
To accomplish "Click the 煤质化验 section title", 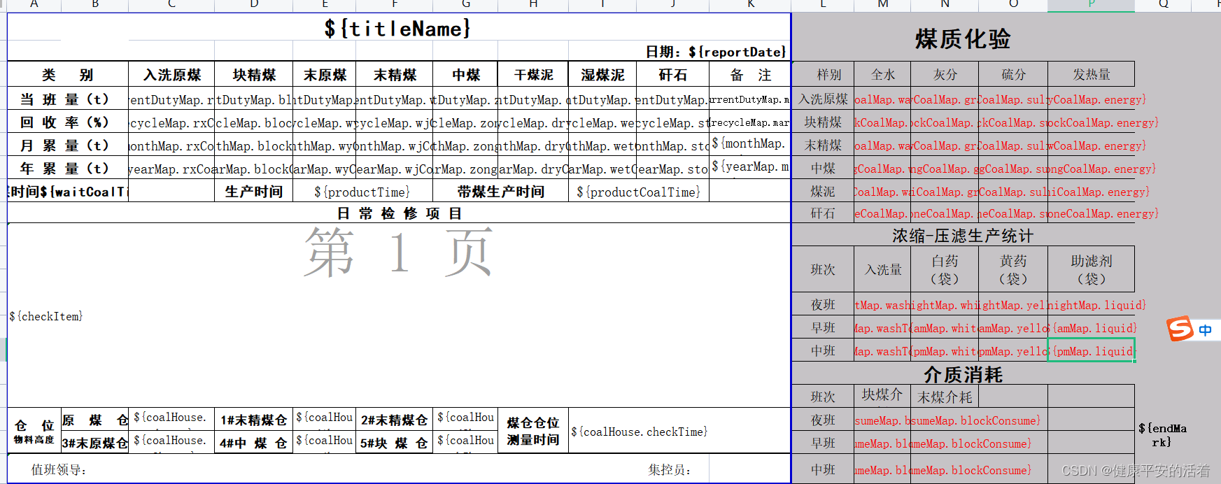I will 963,38.
